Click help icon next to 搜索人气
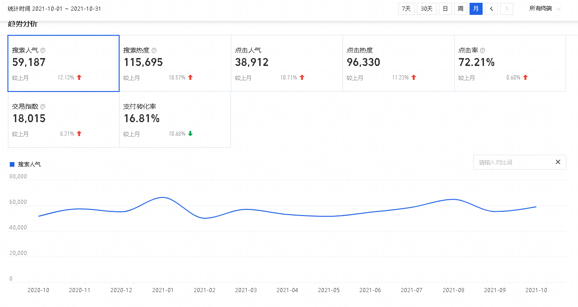Screen dimensions: 578x307 click(43, 50)
